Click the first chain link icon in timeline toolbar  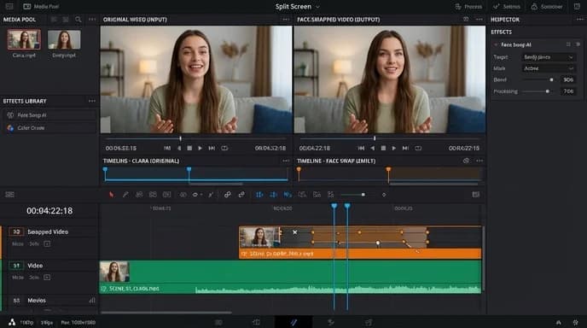227,195
